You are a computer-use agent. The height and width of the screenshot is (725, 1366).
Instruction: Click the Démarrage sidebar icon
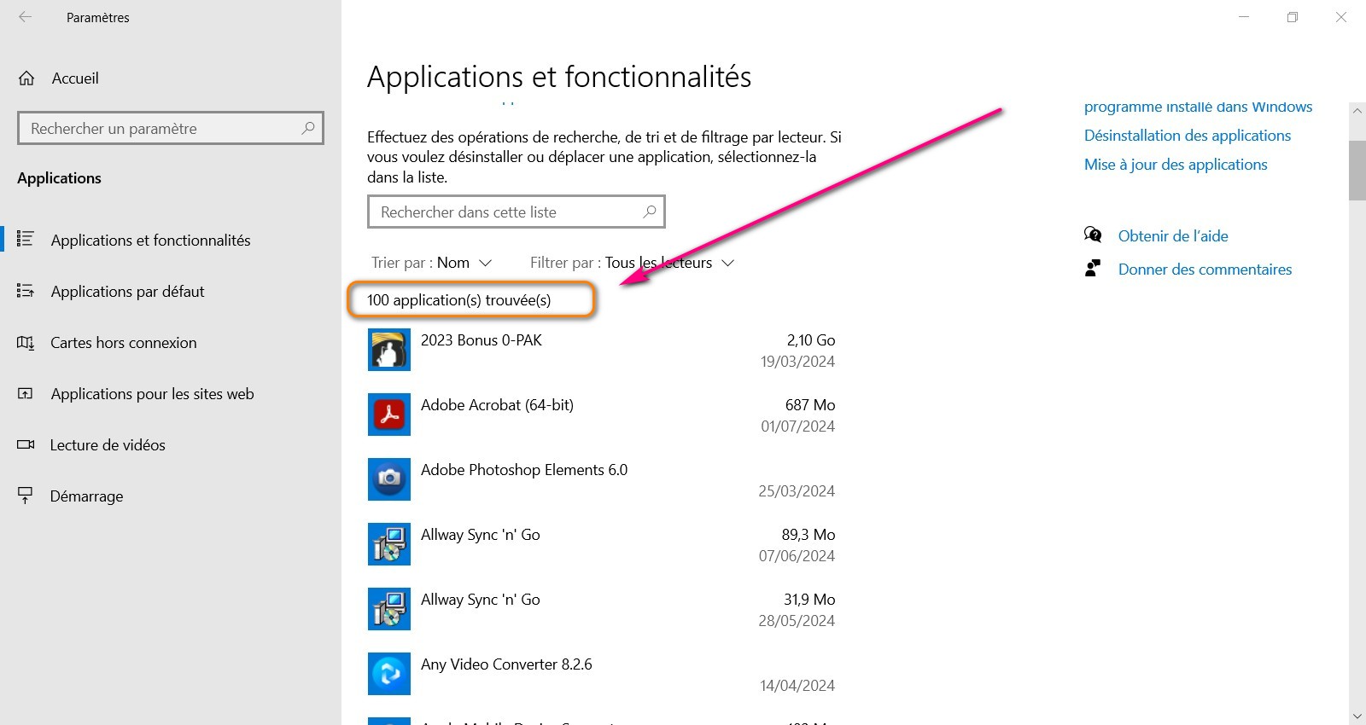coord(26,496)
